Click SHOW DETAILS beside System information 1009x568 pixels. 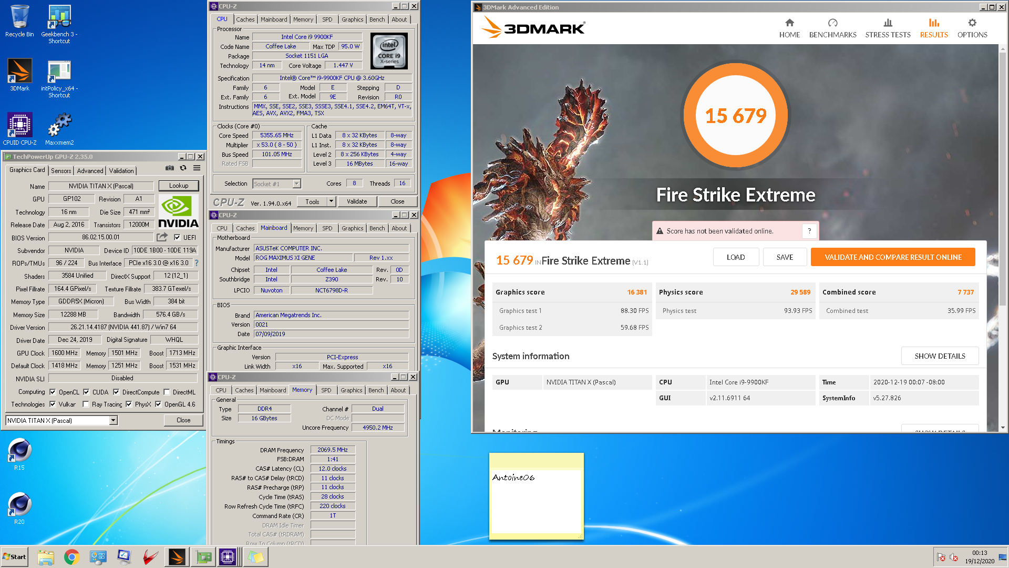940,356
